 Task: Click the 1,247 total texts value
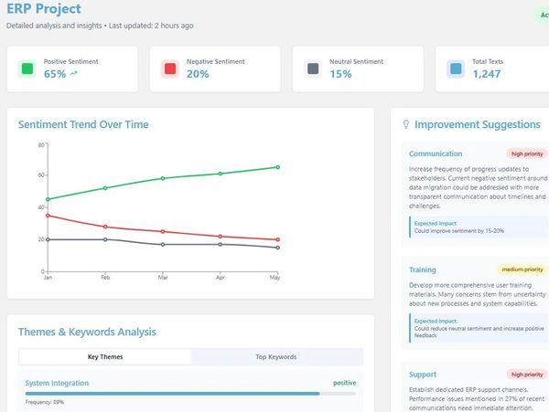(487, 74)
